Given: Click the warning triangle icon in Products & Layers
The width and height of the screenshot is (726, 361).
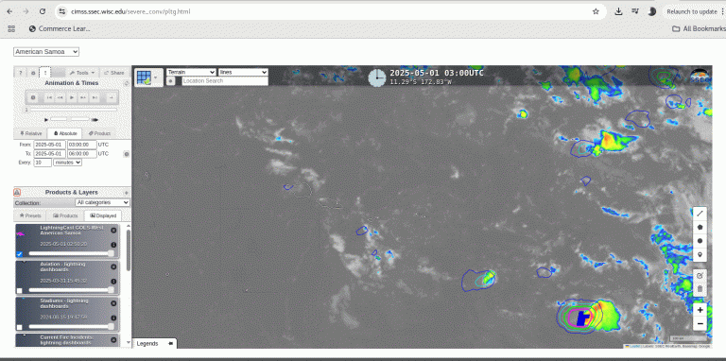Looking at the screenshot, I should tap(17, 192).
